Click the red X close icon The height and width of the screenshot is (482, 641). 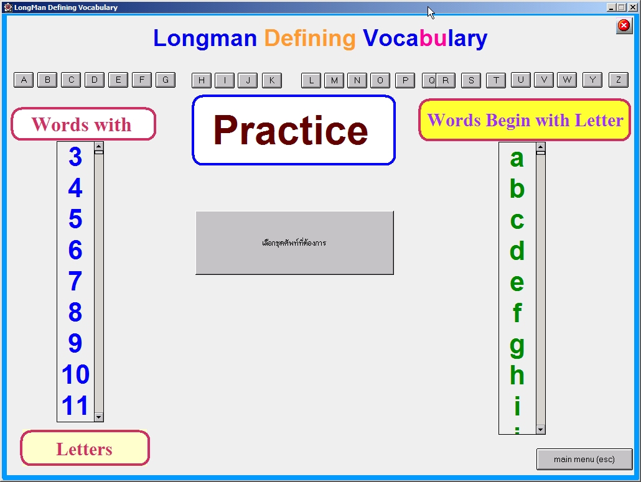(623, 25)
